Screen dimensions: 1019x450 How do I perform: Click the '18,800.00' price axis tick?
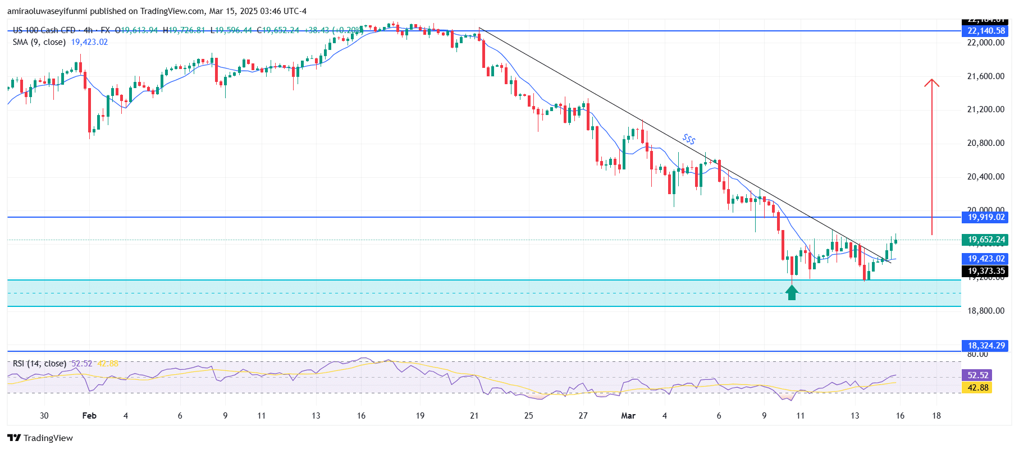(x=985, y=311)
